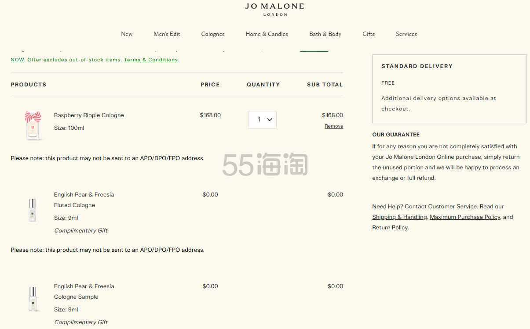Open the Return Policy link
The image size is (530, 329).
(x=390, y=228)
